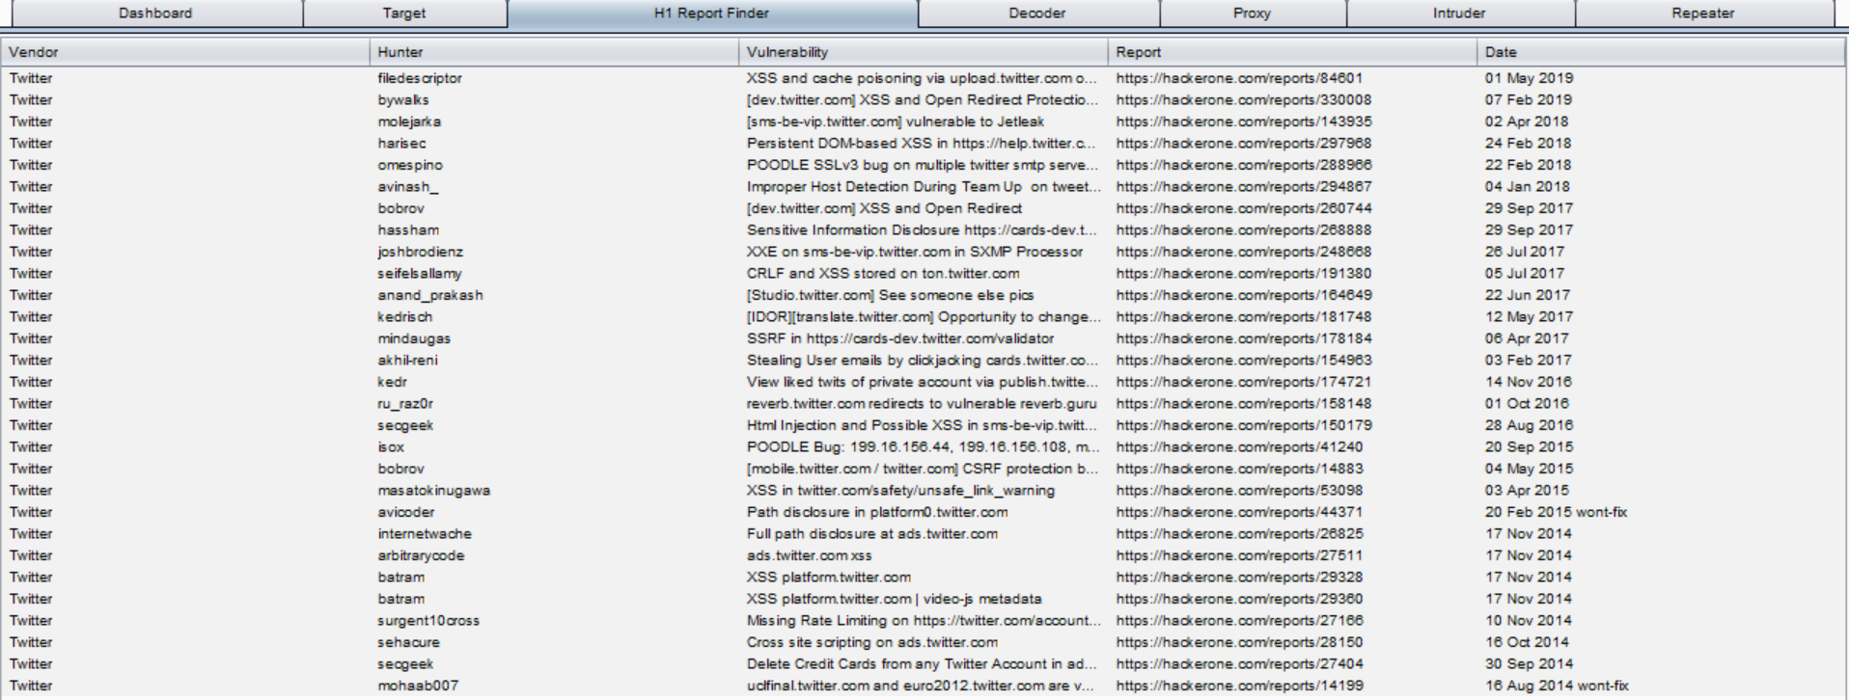1849x700 pixels.
Task: Select 'Cross site scripting on ads' cell
Action: tap(924, 642)
